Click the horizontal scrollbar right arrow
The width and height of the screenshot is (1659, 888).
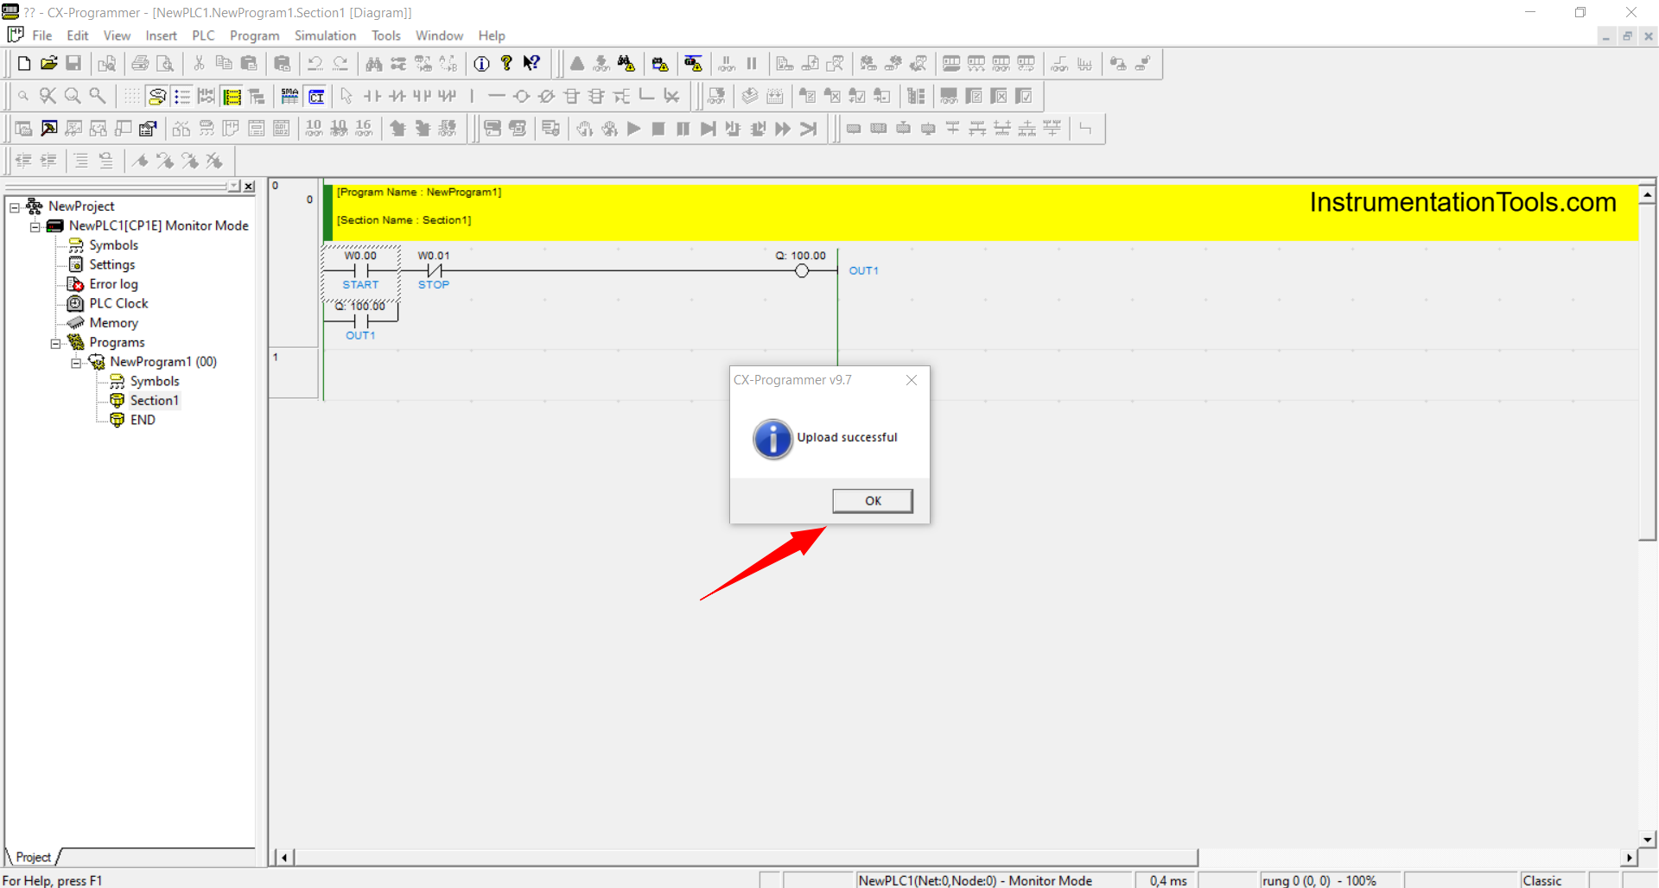[1630, 858]
